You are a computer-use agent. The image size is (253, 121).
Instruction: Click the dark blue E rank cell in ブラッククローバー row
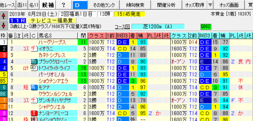pyautogui.click(x=205, y=61)
